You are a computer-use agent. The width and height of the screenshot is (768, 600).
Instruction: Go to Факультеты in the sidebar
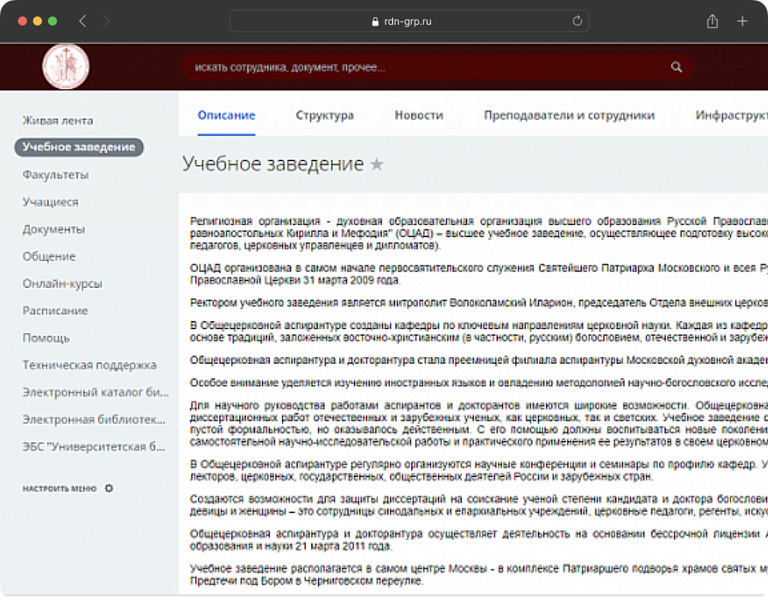(55, 175)
